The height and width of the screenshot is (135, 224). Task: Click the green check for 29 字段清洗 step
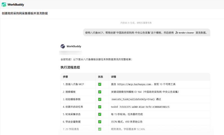pos(100,129)
